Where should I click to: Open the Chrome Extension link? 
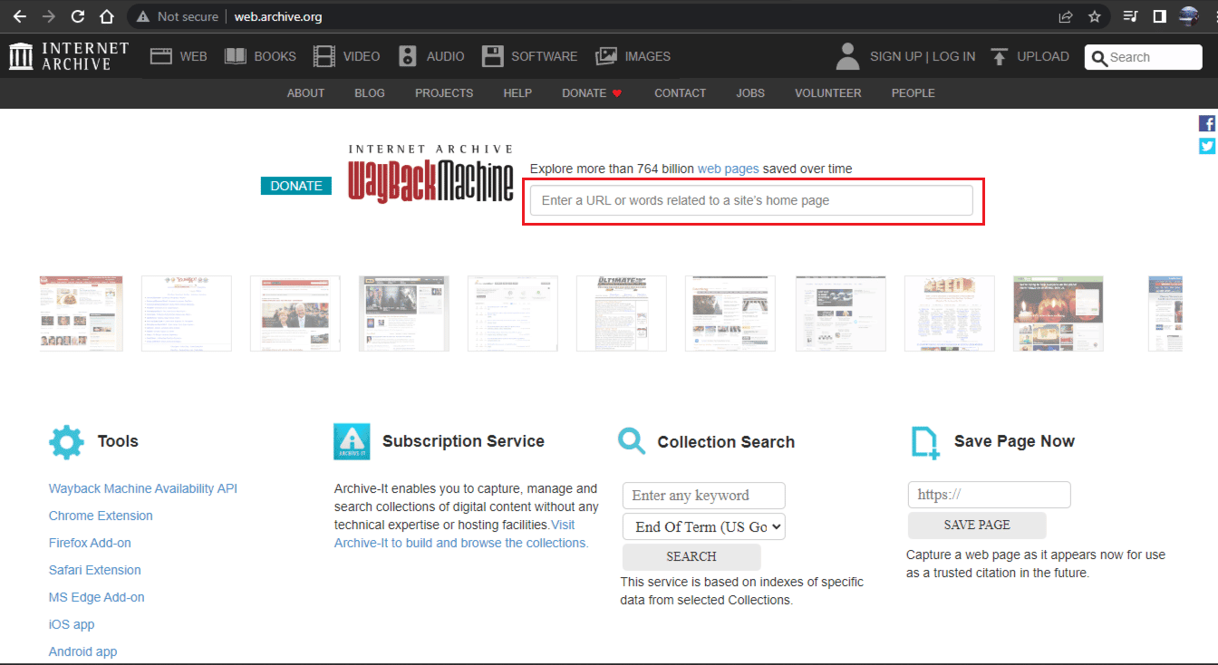(101, 516)
